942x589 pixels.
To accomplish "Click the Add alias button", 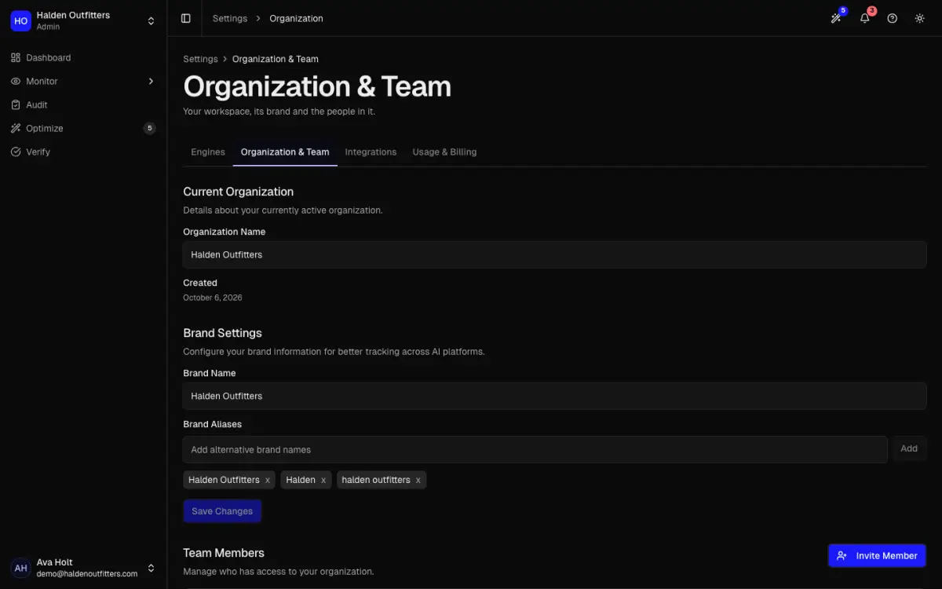I will coord(909,448).
